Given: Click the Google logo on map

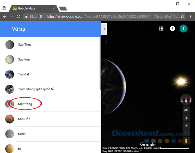Looking at the screenshot, I should click(x=148, y=144).
